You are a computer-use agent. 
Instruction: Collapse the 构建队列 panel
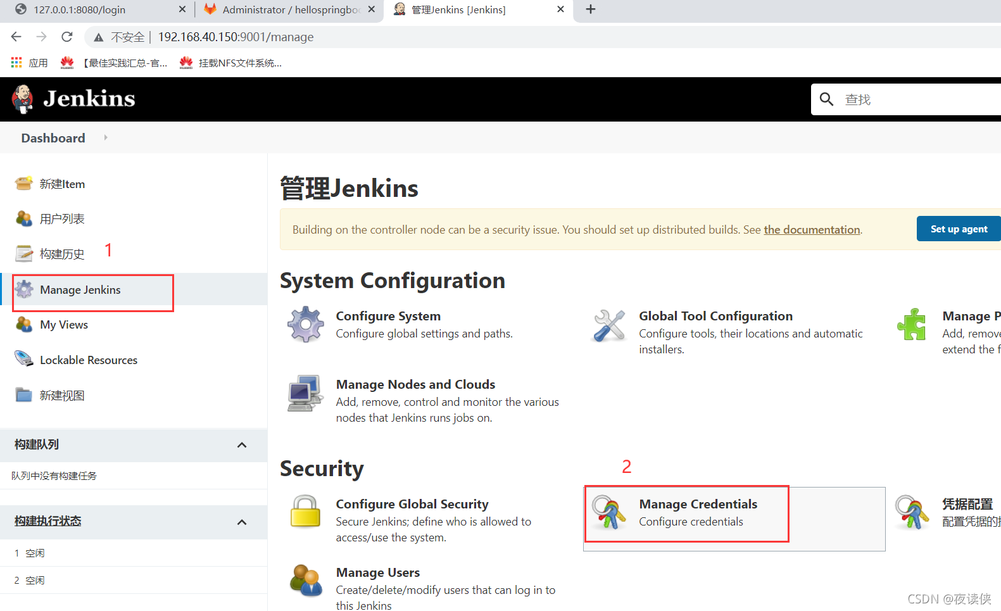242,445
